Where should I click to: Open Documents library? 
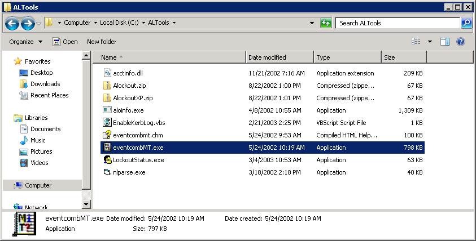pyautogui.click(x=46, y=129)
